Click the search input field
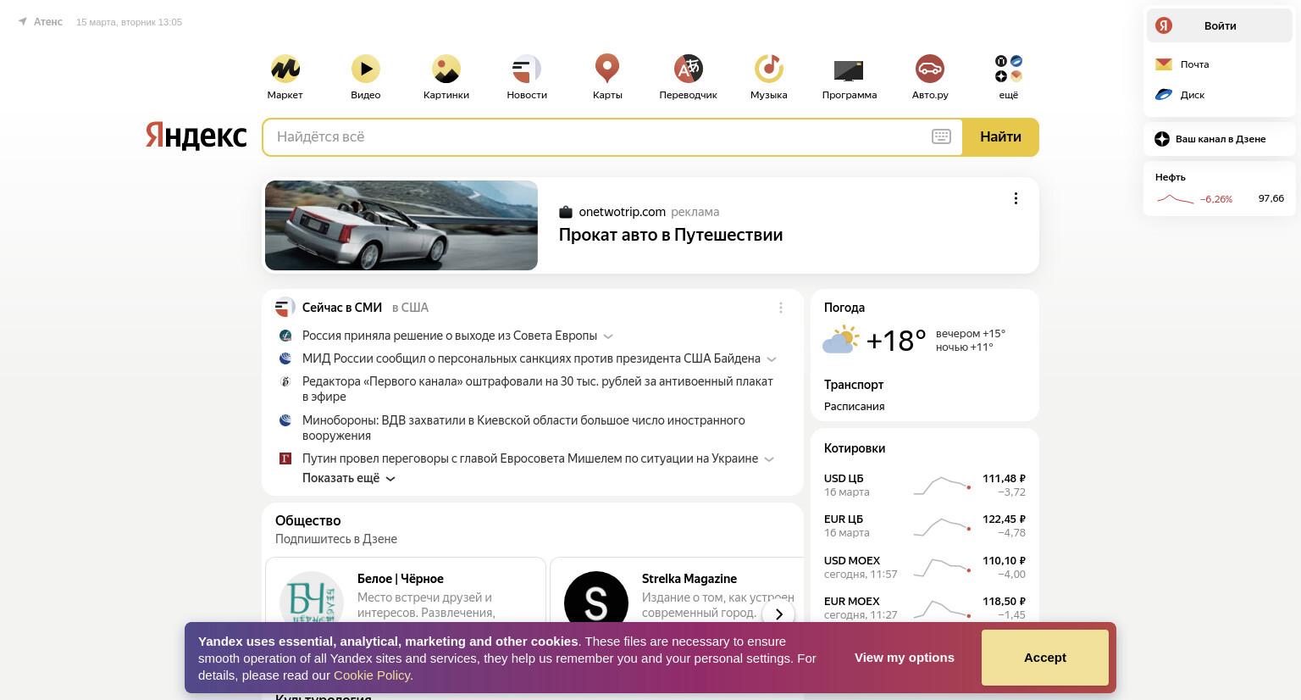The image size is (1301, 700). pos(597,136)
